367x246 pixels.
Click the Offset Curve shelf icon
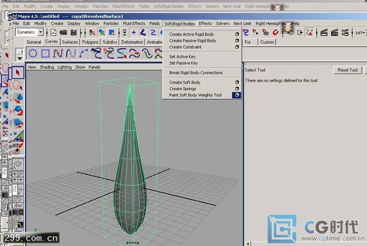tap(147, 53)
